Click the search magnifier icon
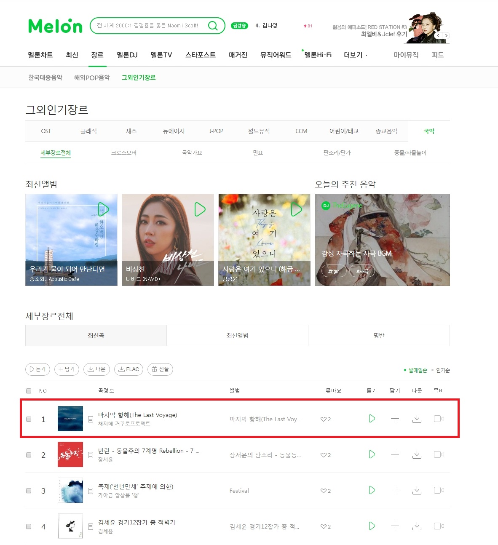The width and height of the screenshot is (498, 545). click(213, 26)
